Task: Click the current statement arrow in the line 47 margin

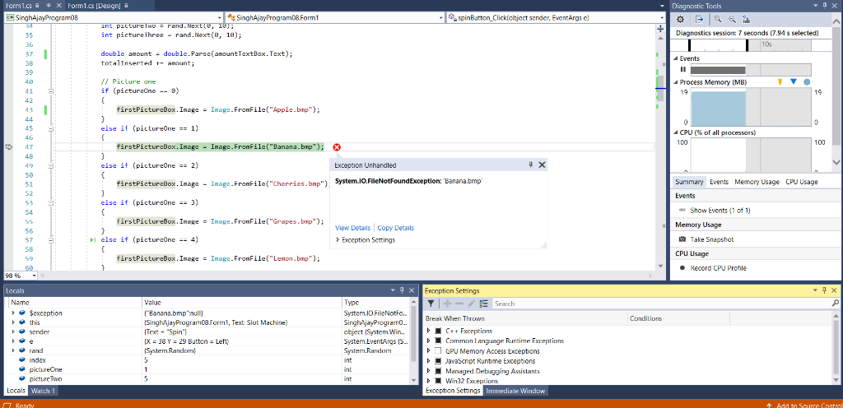Action: (x=8, y=147)
